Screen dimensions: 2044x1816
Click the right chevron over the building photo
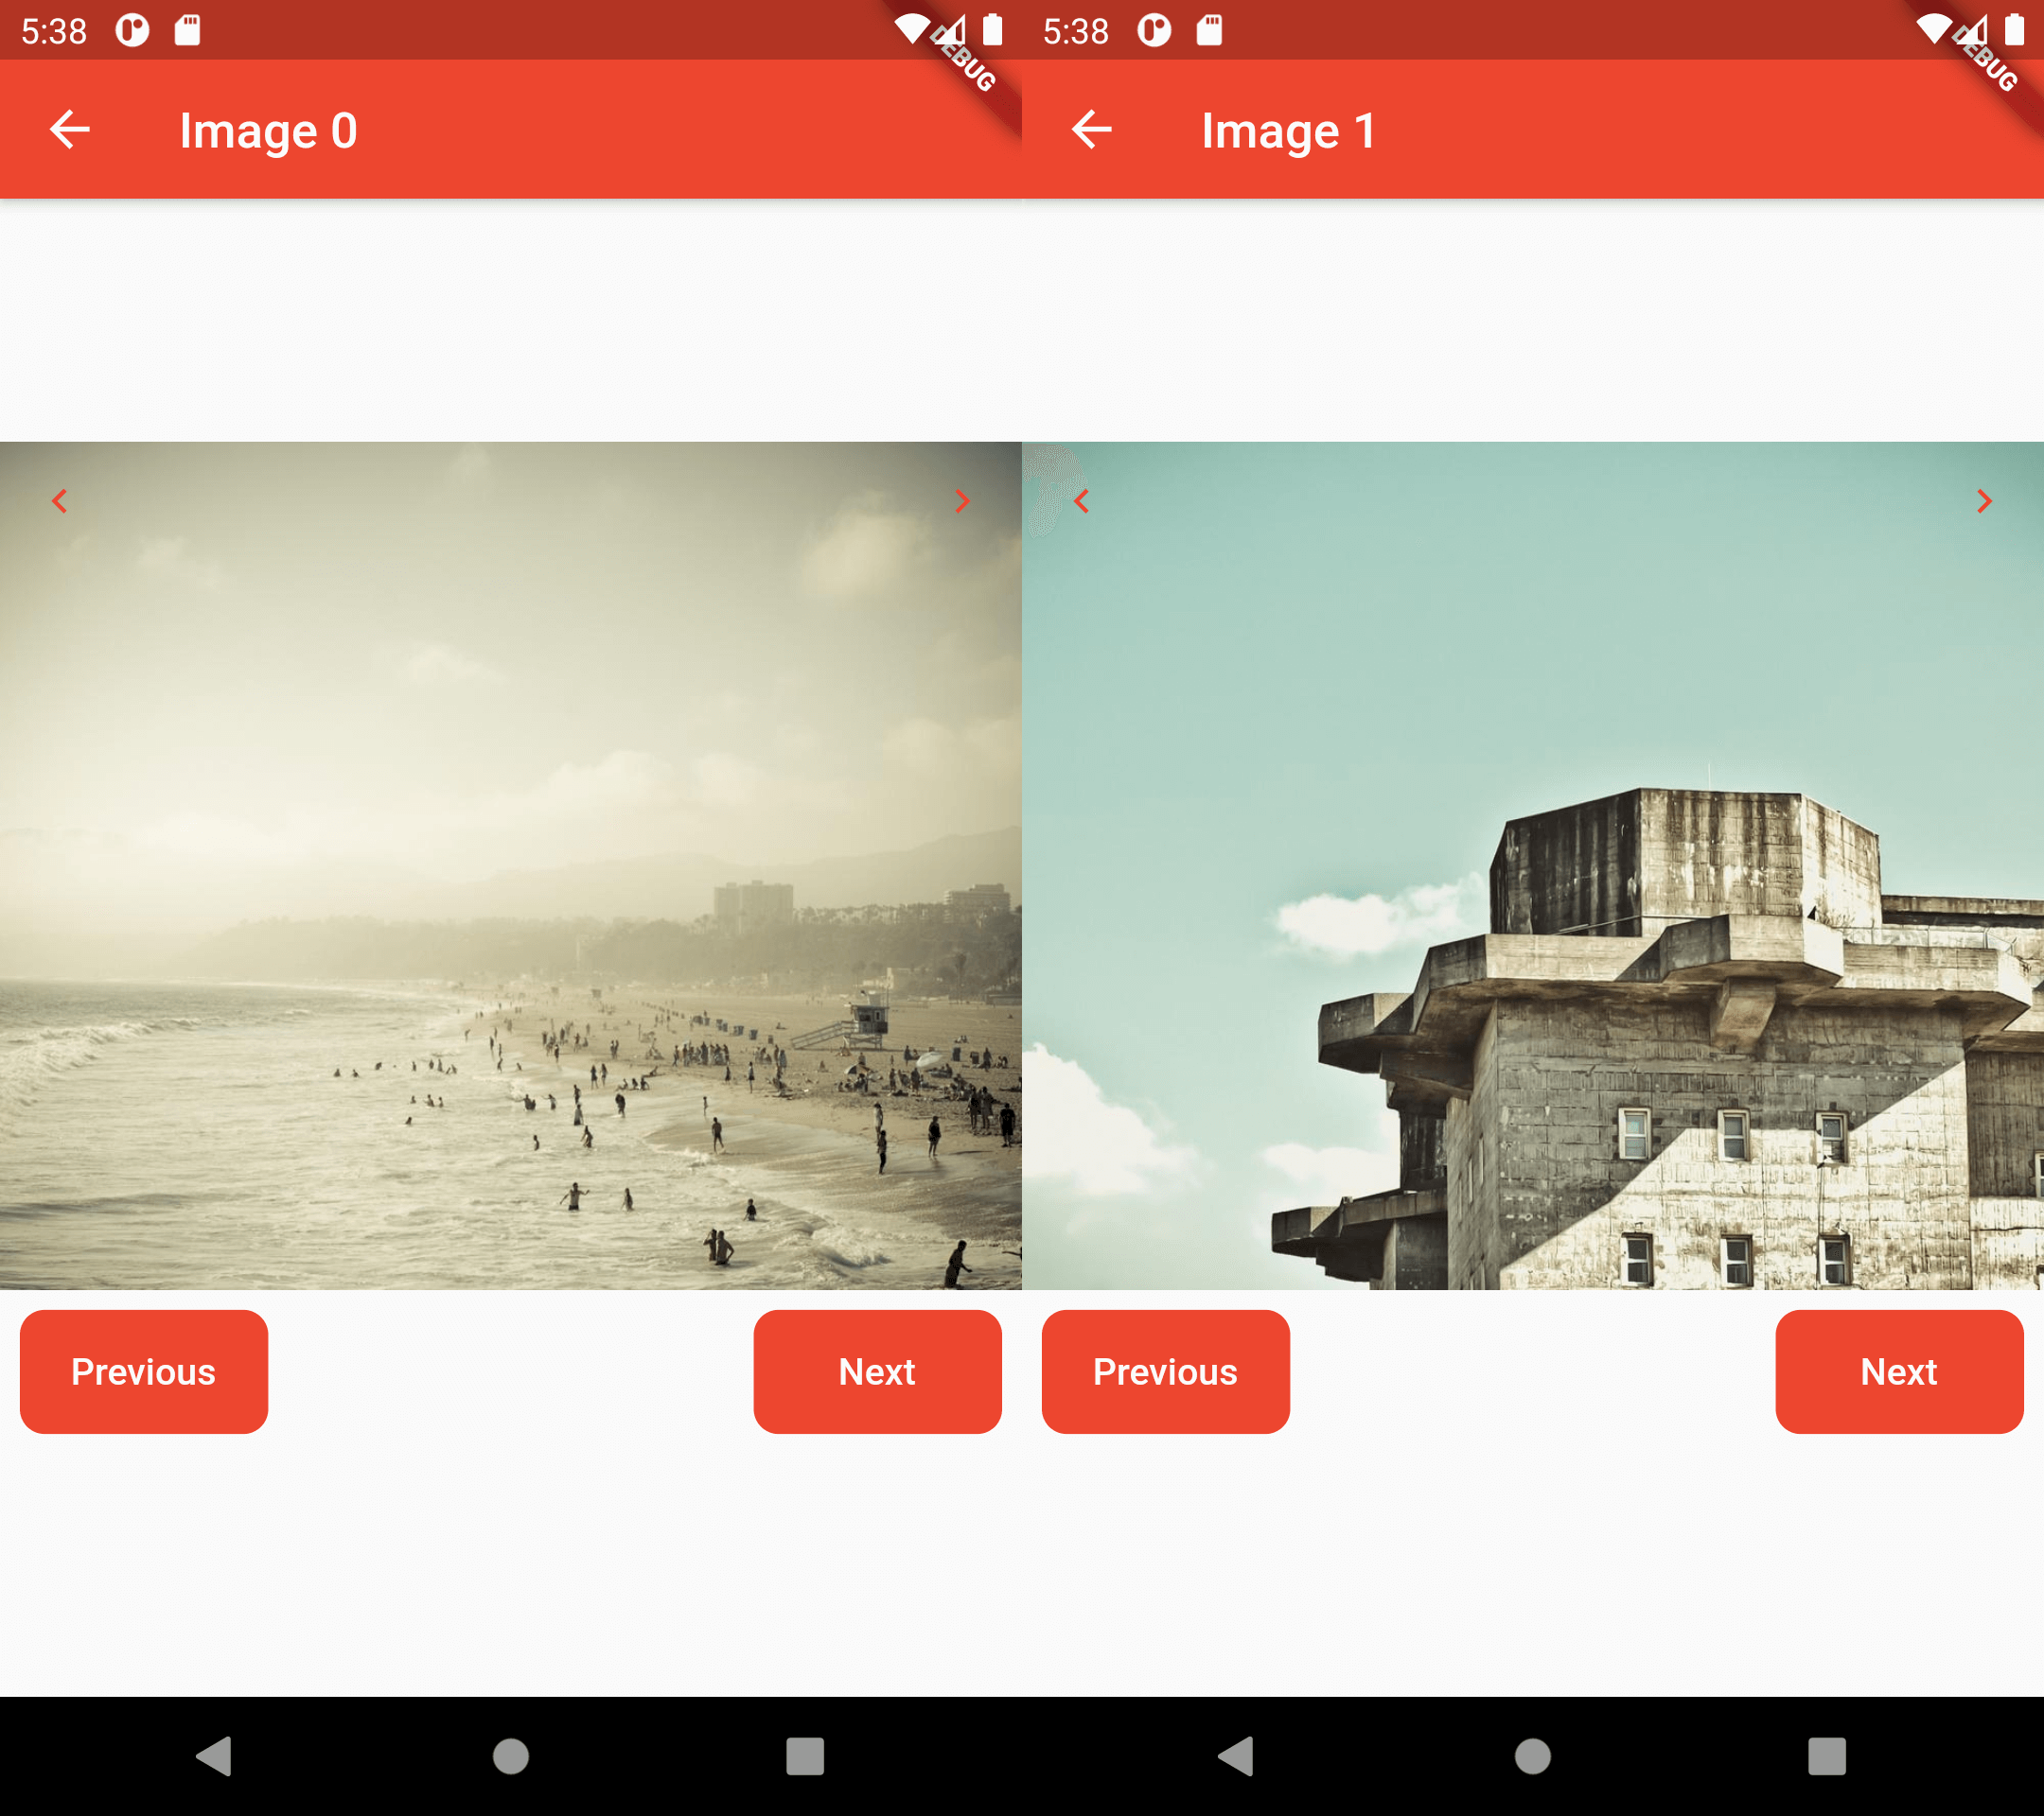[1984, 500]
